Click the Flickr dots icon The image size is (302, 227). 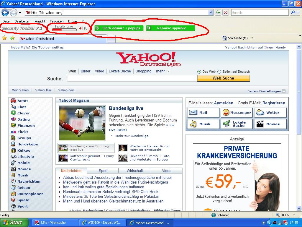(x=13, y=132)
